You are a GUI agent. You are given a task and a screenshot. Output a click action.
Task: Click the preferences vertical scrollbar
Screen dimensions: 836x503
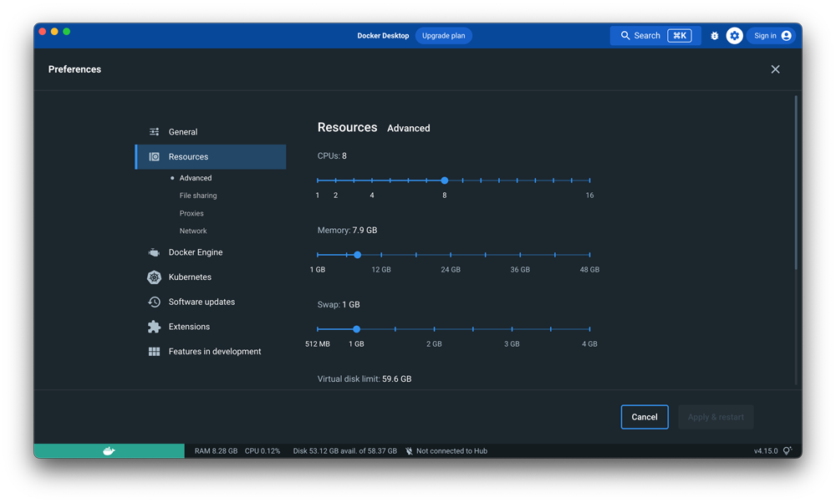[796, 182]
